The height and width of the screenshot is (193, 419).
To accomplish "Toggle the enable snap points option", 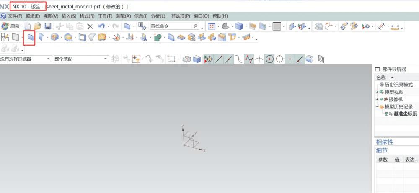I will 208,59.
